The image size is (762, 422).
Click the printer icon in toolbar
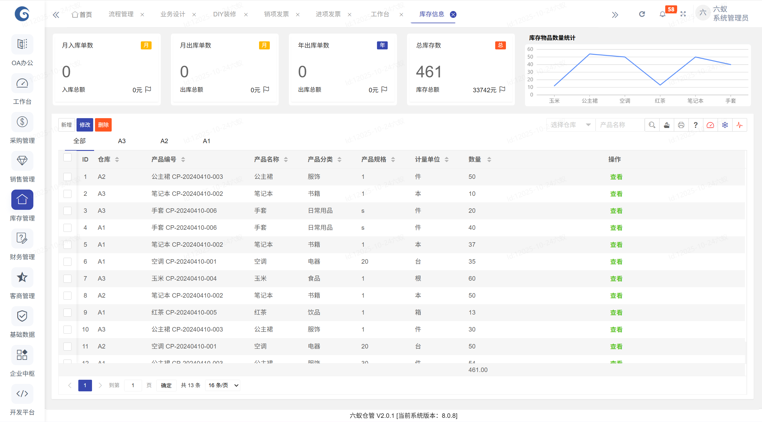click(681, 125)
